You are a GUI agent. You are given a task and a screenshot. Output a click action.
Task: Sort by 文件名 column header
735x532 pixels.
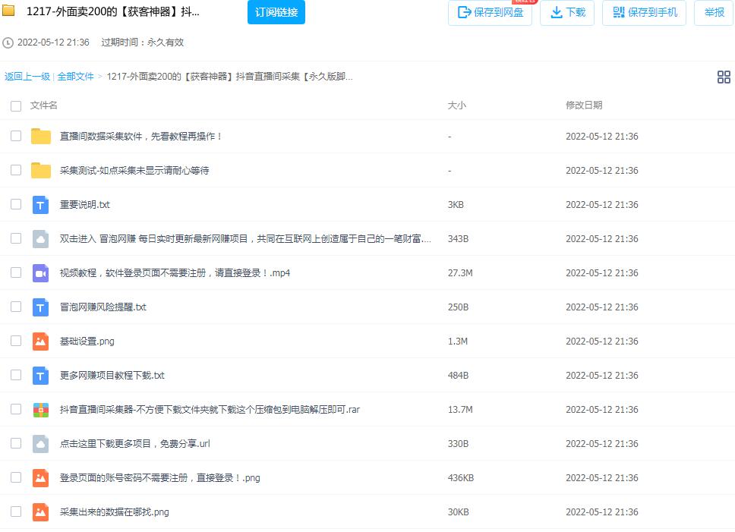pos(43,105)
